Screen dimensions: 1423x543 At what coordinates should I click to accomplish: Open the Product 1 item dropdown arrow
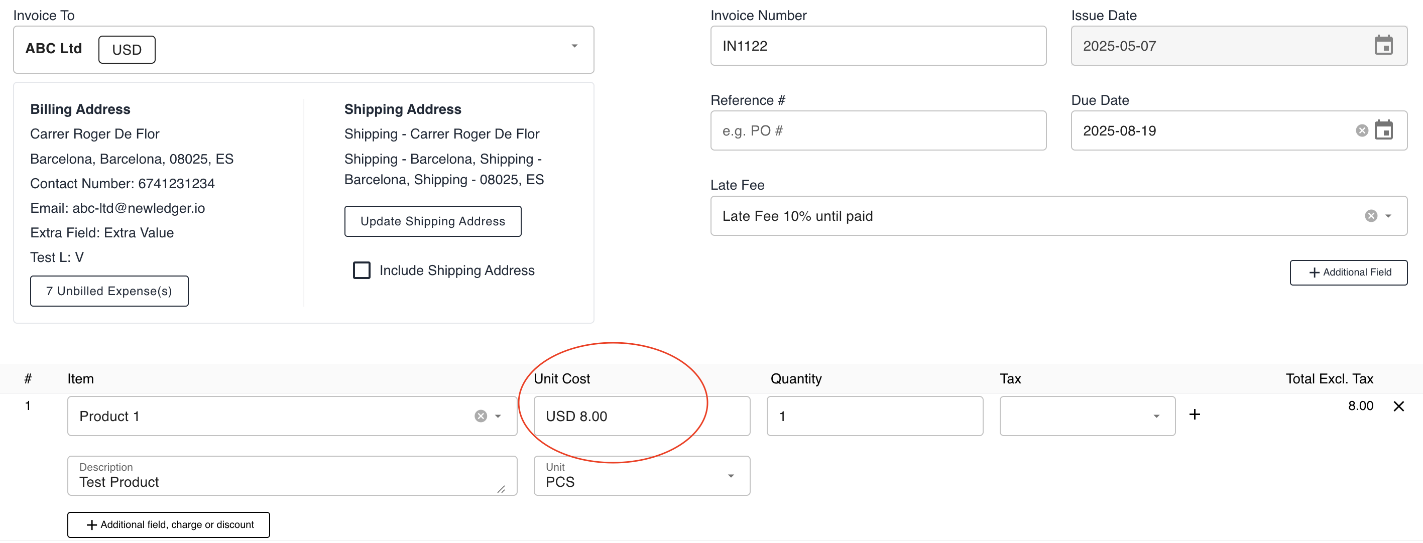tap(498, 416)
